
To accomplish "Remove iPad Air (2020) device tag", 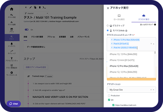I will 112,48.
